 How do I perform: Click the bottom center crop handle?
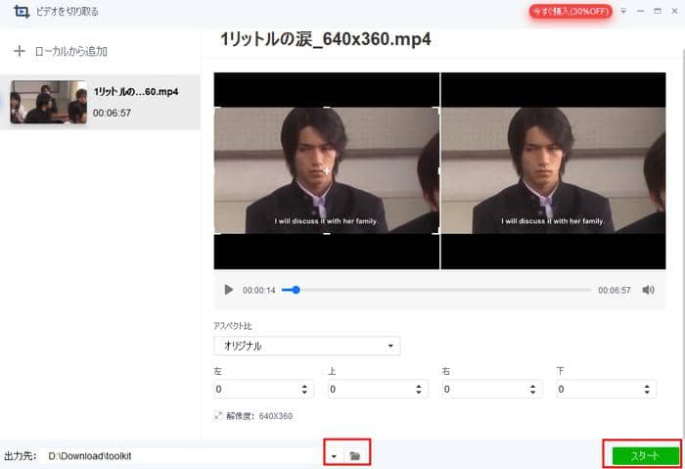pos(327,234)
